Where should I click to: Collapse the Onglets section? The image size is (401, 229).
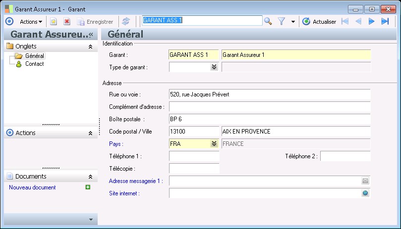click(x=90, y=46)
